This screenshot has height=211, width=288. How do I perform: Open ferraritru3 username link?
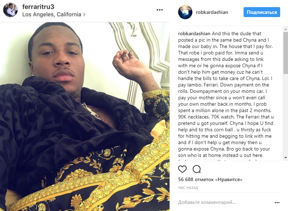[x=38, y=7]
